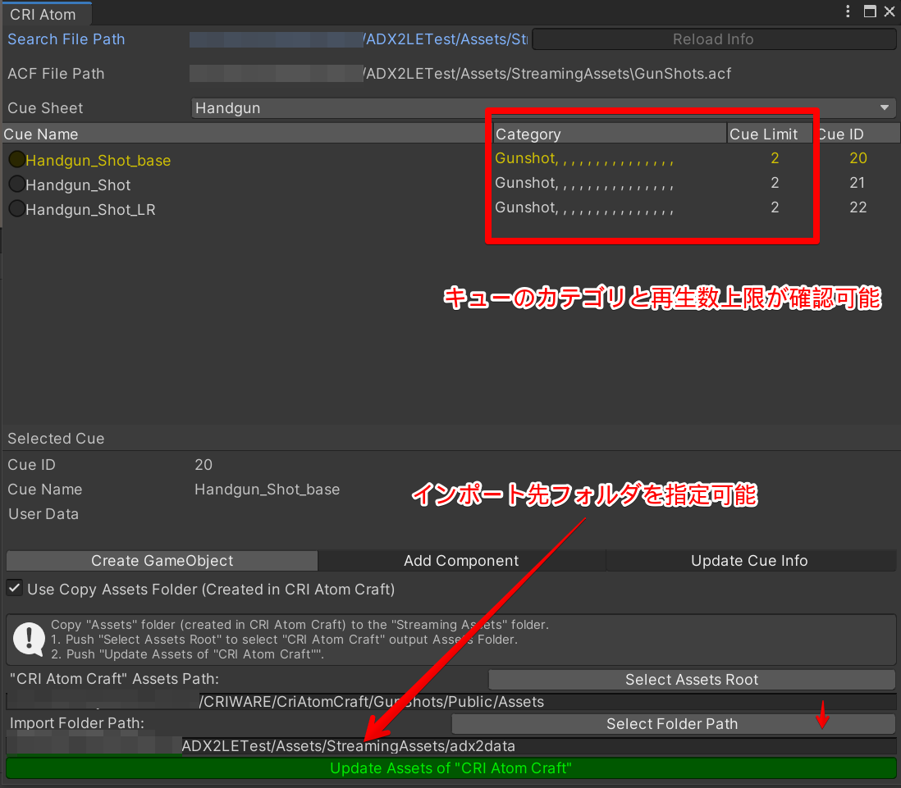Click Update Cue Info button
This screenshot has width=901, height=788.
click(750, 561)
